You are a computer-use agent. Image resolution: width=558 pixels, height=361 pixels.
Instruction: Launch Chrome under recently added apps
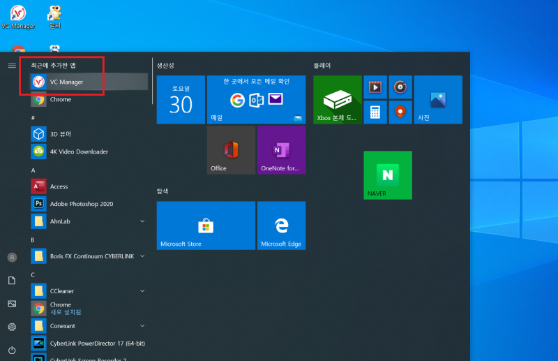coord(89,99)
